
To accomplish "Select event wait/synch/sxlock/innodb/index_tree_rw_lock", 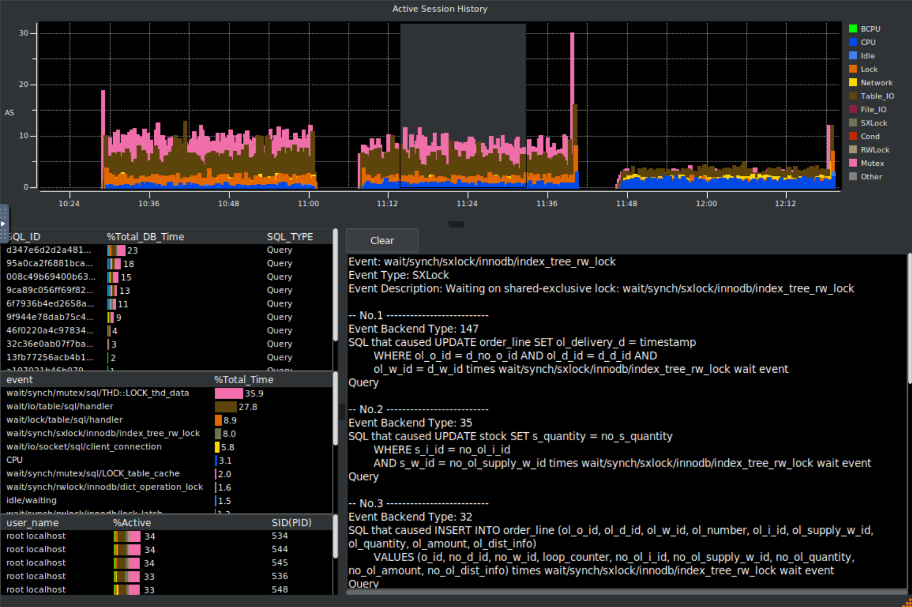I will click(x=166, y=433).
